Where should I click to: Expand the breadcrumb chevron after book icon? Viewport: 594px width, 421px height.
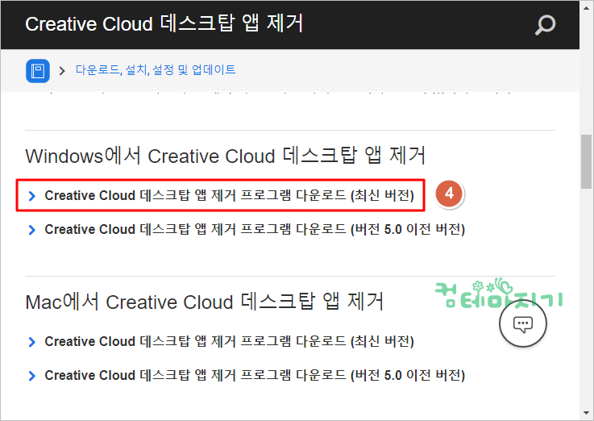(x=62, y=71)
